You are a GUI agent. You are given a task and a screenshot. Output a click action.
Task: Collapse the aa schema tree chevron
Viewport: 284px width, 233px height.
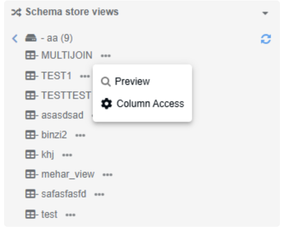pos(15,39)
